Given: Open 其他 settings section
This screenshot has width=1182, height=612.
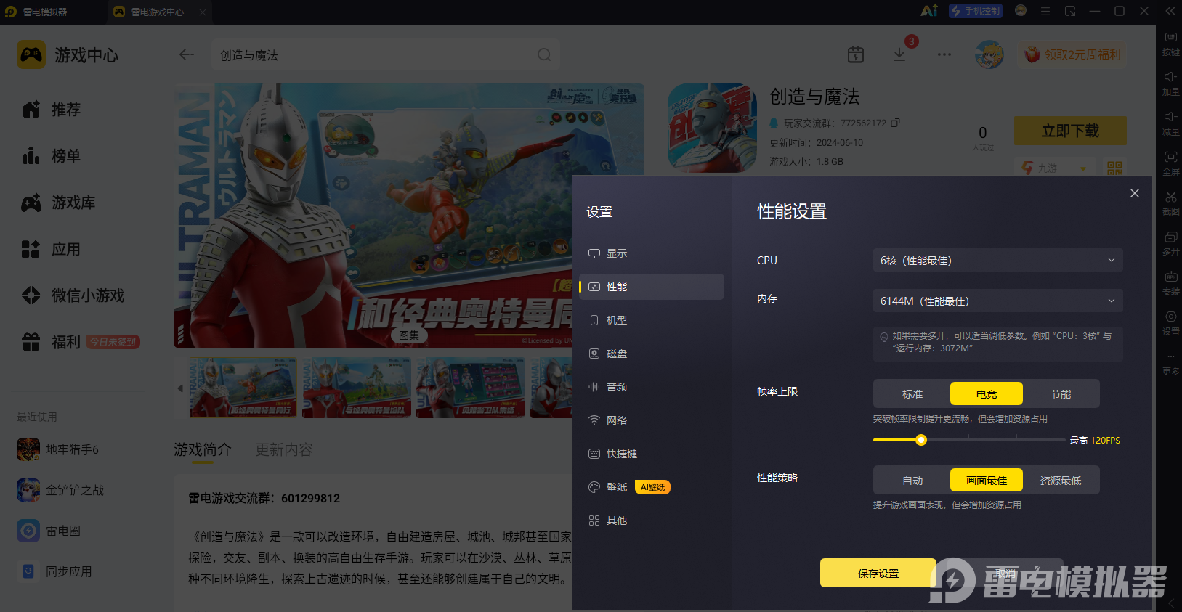Looking at the screenshot, I should coord(652,521).
